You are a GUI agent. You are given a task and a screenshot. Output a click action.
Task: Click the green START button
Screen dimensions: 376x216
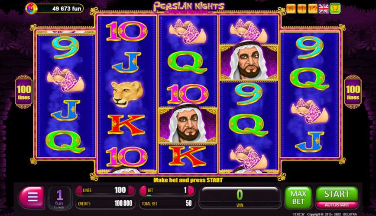coord(337,194)
